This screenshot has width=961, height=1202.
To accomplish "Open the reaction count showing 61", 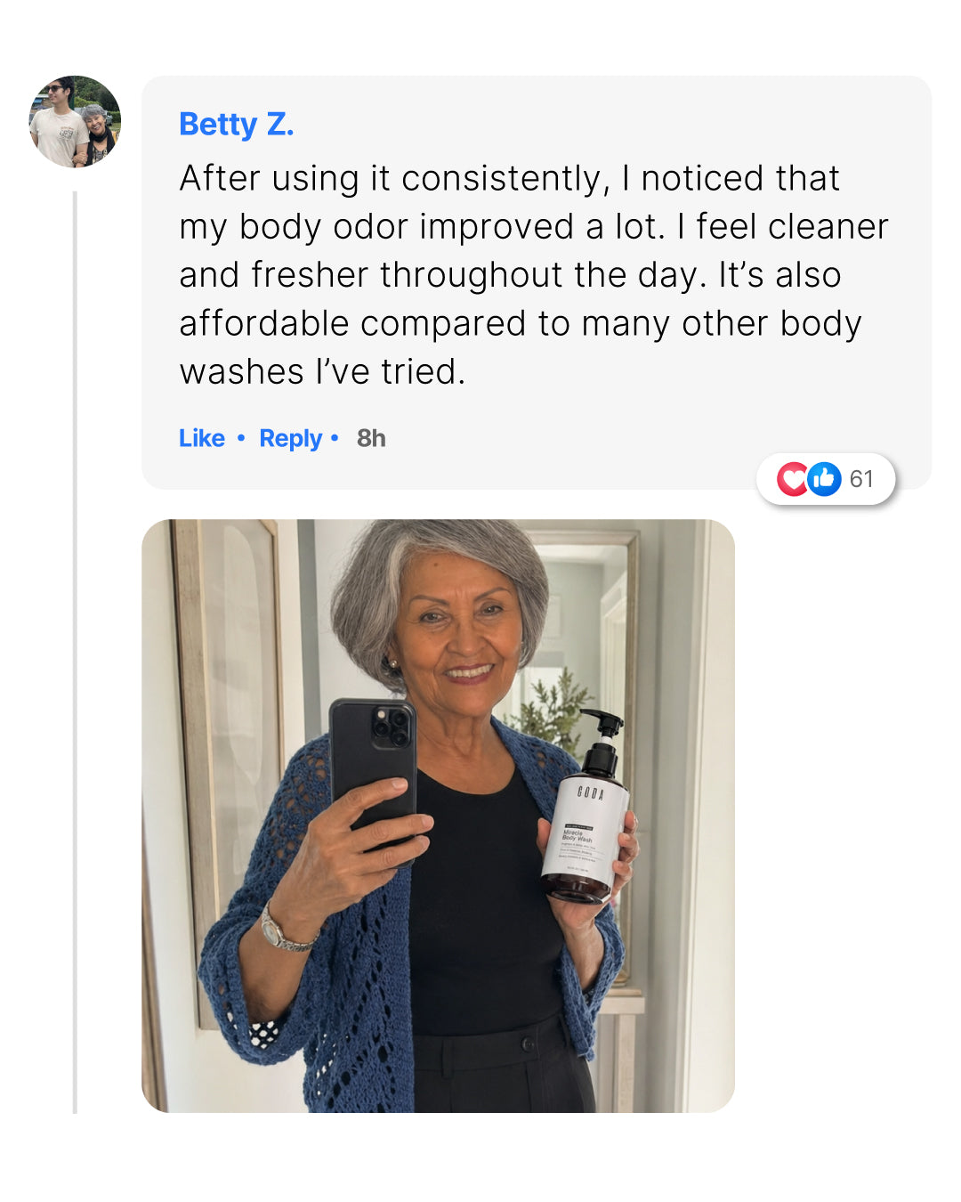I will (x=861, y=479).
